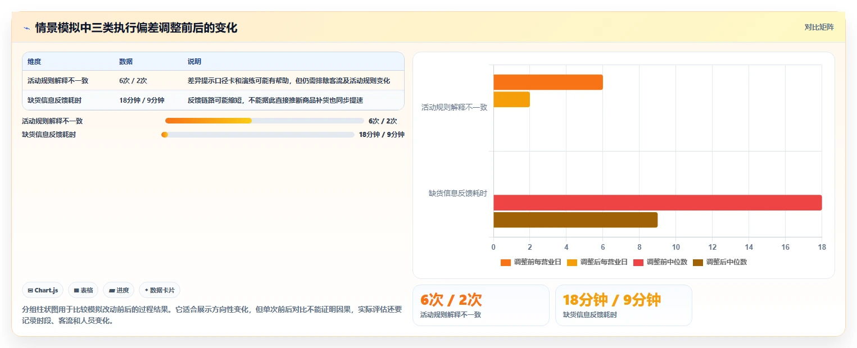Image resolution: width=857 pixels, height=348 pixels.
Task: Click the yellow 调整后每营业日 bar in chart
Action: click(x=511, y=99)
